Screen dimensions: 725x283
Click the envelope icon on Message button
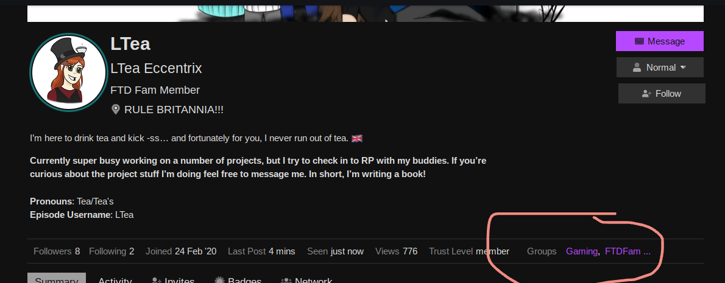click(x=639, y=41)
